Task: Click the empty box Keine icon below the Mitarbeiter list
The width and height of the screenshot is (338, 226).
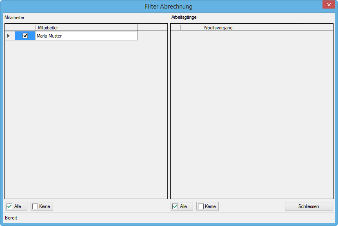Action: click(35, 206)
